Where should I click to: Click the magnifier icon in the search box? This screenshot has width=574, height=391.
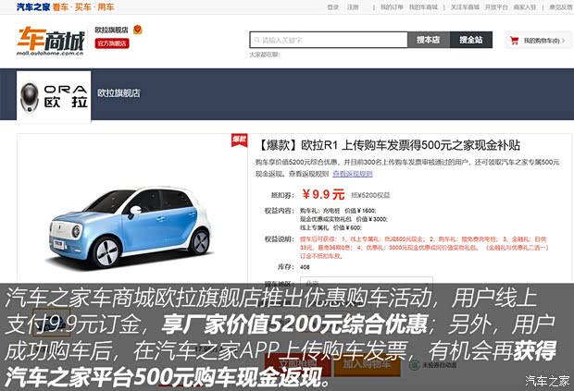coord(257,40)
